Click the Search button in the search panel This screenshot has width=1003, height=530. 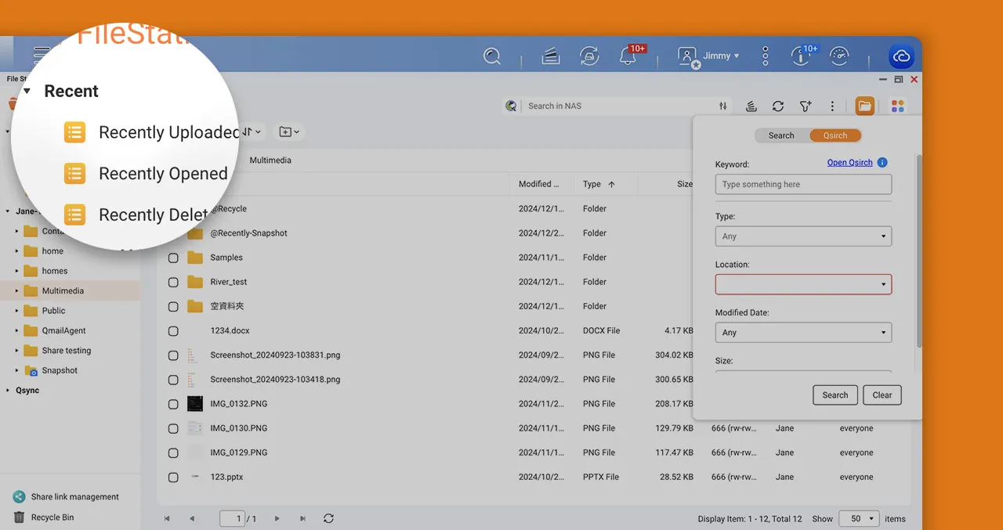[835, 395]
